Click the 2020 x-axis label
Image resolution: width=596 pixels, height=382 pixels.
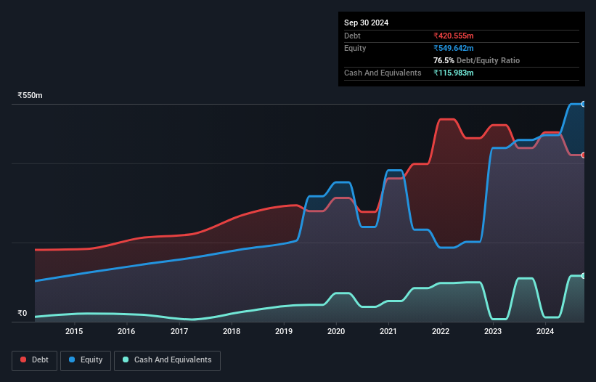(336, 331)
